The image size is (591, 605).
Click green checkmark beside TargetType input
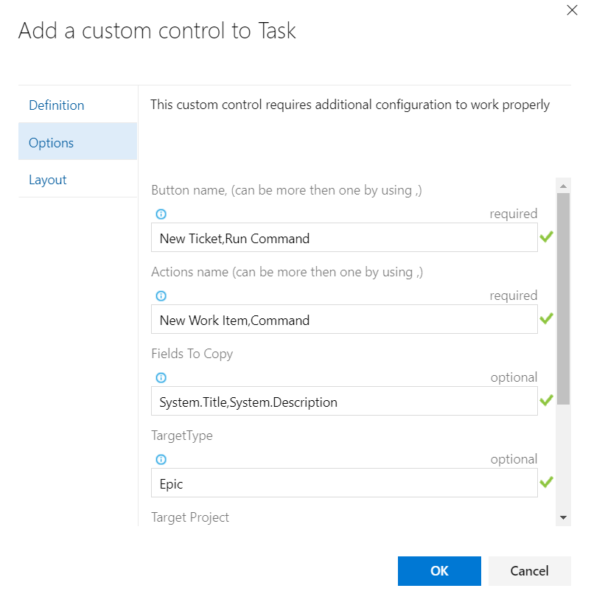(546, 483)
